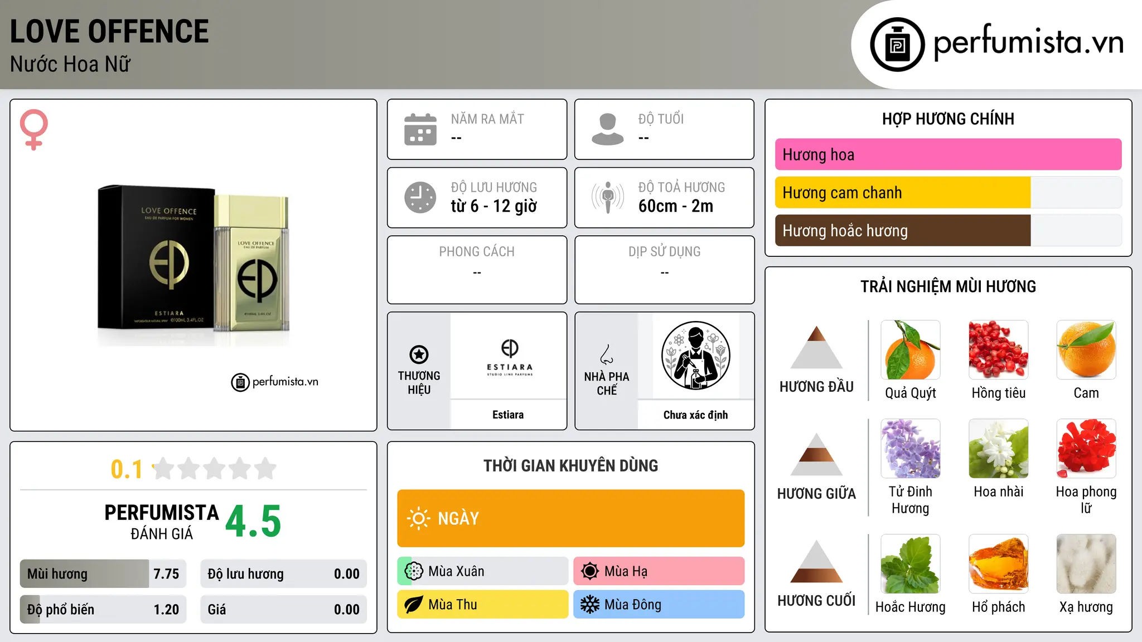This screenshot has height=642, width=1142.
Task: Select the Cam orange note image
Action: 1086,350
